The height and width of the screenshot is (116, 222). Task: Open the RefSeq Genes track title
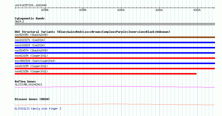(25, 81)
